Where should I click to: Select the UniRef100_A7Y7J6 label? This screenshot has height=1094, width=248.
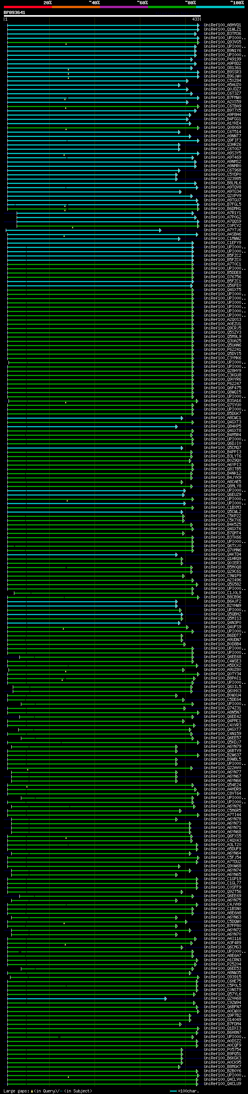(222, 230)
